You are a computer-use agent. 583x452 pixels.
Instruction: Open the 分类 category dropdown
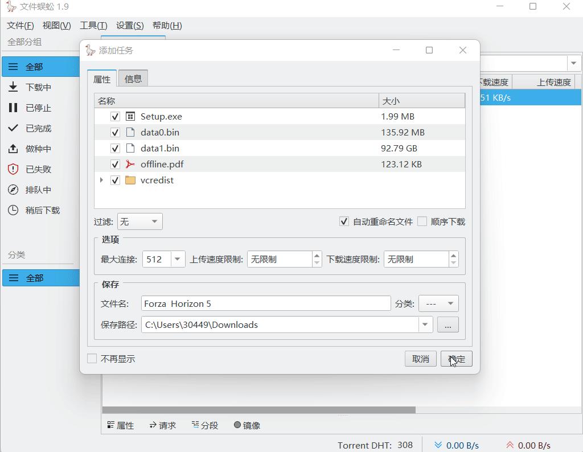[x=438, y=303]
